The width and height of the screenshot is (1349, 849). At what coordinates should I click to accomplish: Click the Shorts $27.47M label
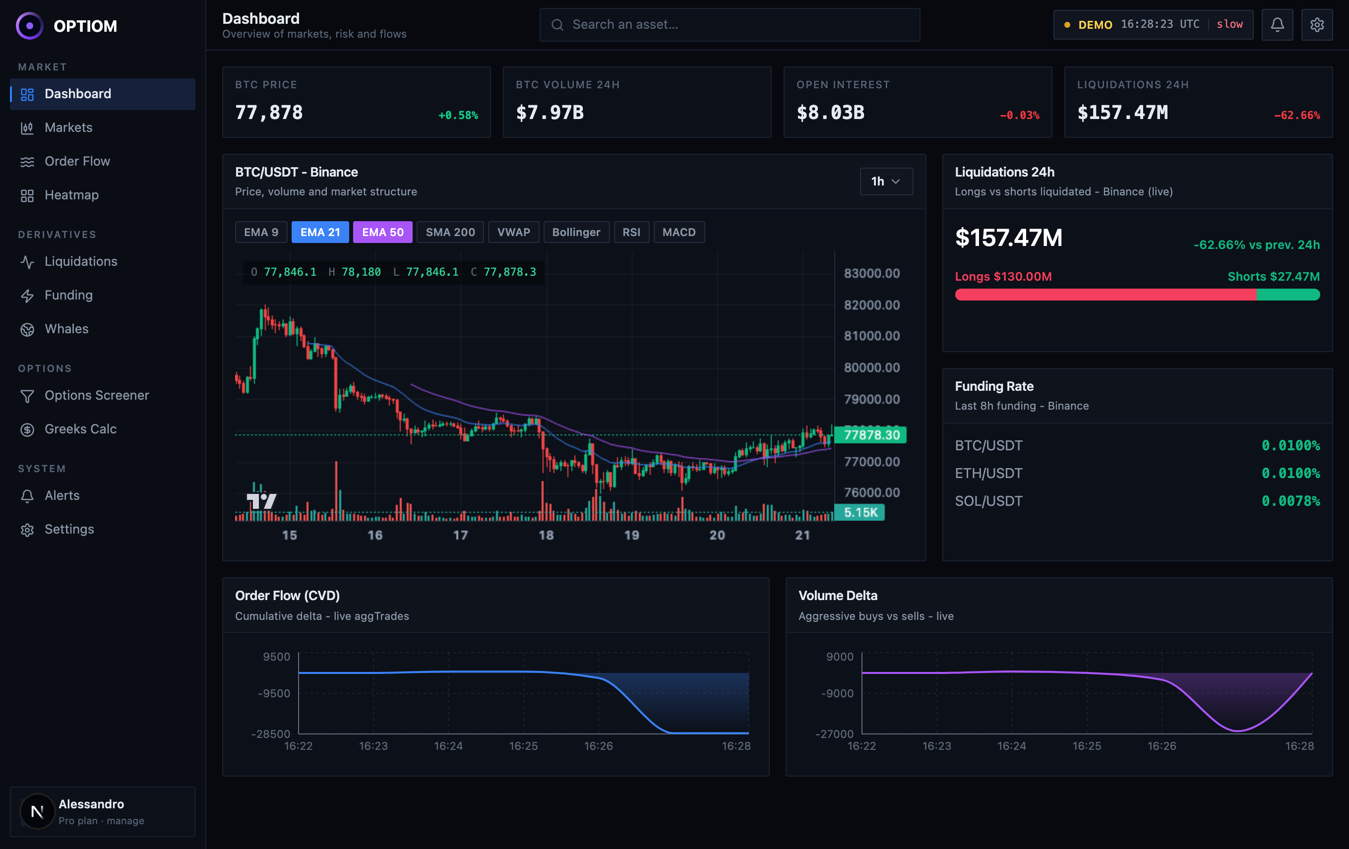1274,277
